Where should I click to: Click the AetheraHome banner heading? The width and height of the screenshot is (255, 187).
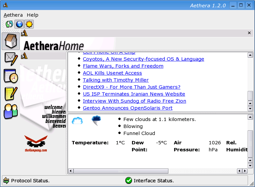(54, 46)
